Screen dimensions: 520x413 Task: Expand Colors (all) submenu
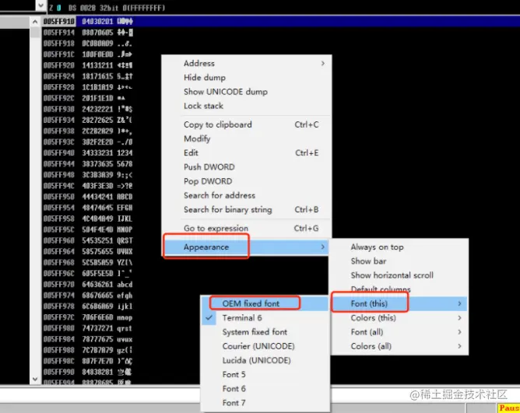tap(399, 346)
